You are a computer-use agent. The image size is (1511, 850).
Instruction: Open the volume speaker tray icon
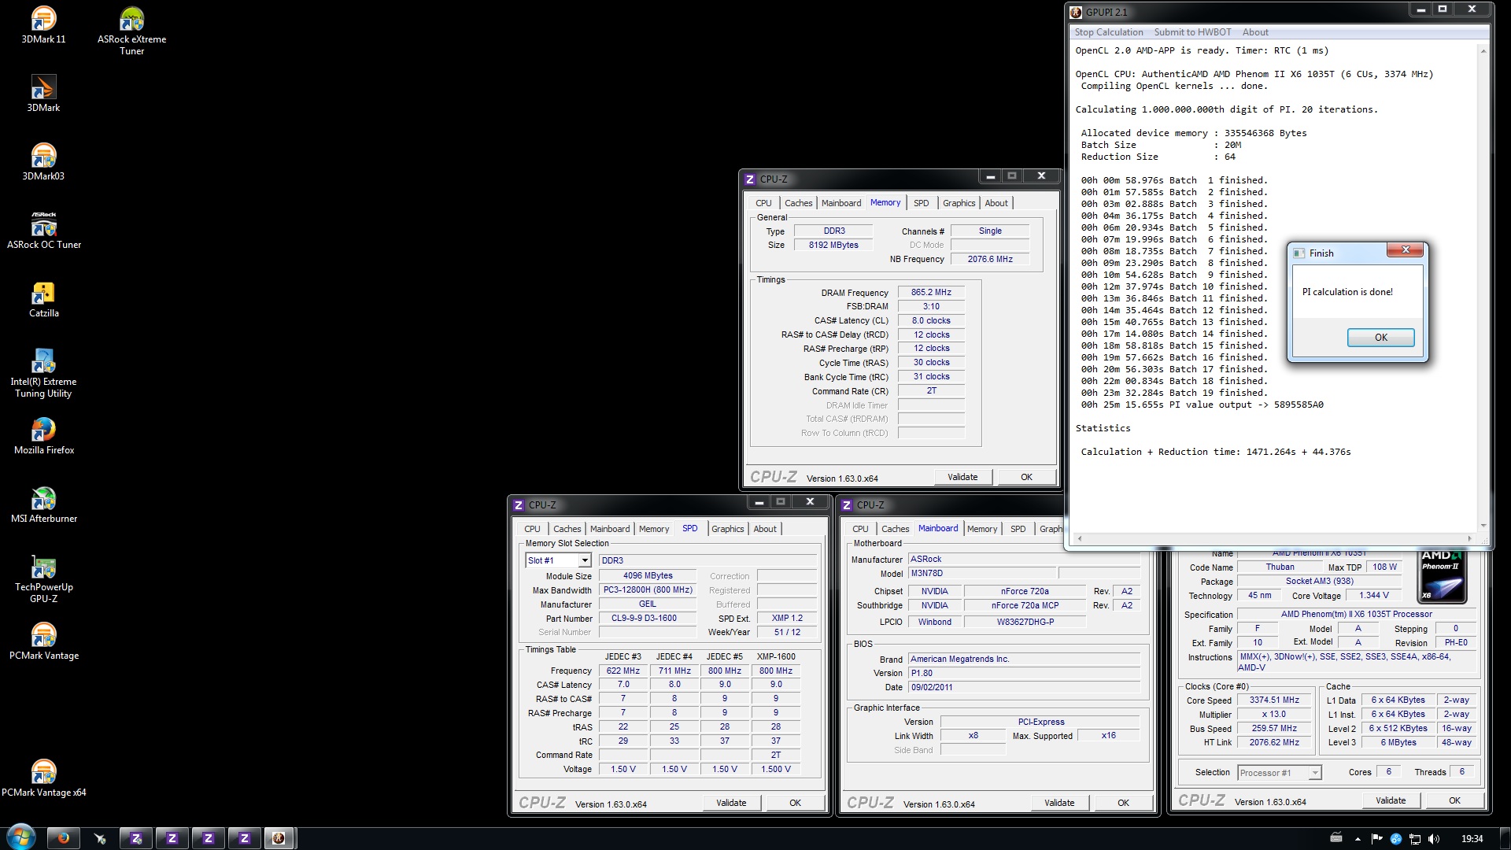pos(1433,839)
